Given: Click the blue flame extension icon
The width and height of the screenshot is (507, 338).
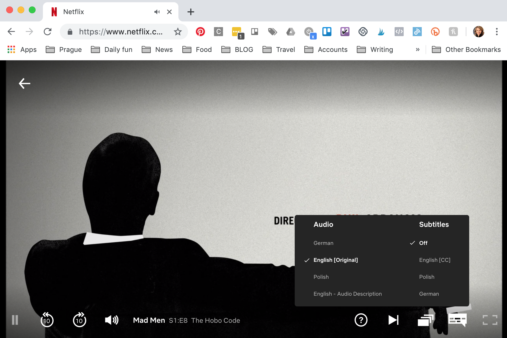Looking at the screenshot, I should pos(381,32).
